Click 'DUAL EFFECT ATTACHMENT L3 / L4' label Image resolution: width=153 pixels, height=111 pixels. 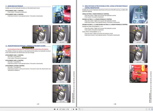(x=92, y=32)
